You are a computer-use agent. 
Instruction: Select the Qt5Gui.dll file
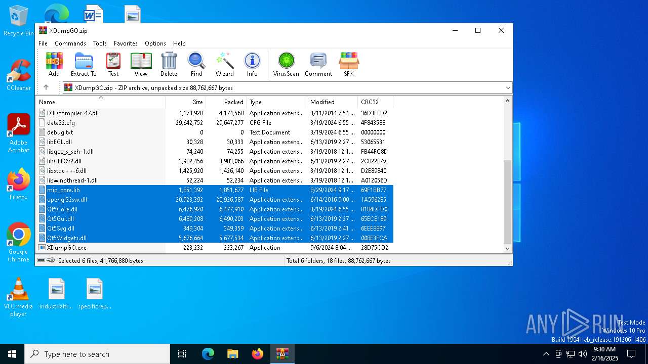pyautogui.click(x=215, y=219)
